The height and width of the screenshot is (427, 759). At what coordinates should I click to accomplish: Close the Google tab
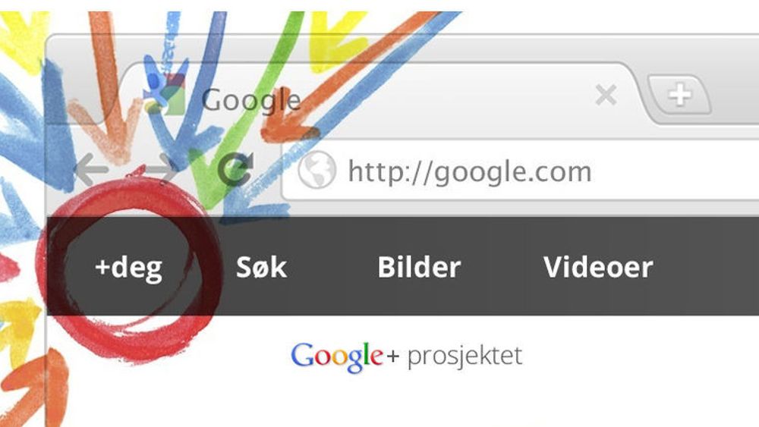coord(606,94)
